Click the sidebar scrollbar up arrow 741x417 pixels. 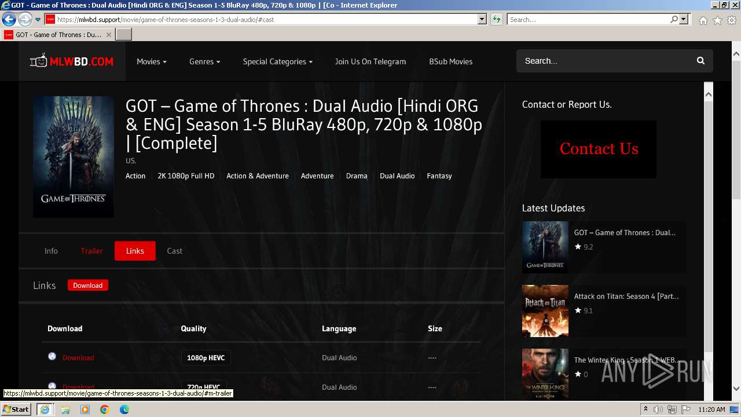pos(709,94)
